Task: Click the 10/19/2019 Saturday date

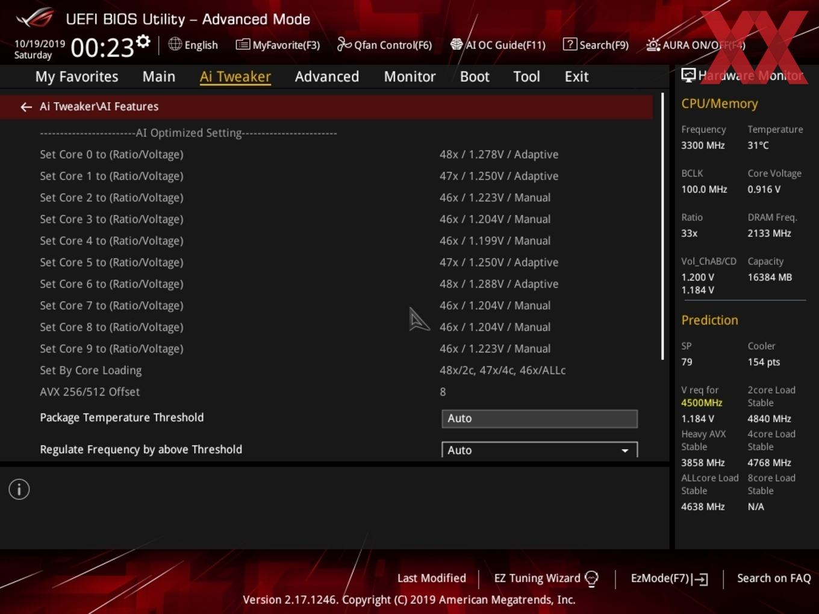Action: [x=40, y=49]
